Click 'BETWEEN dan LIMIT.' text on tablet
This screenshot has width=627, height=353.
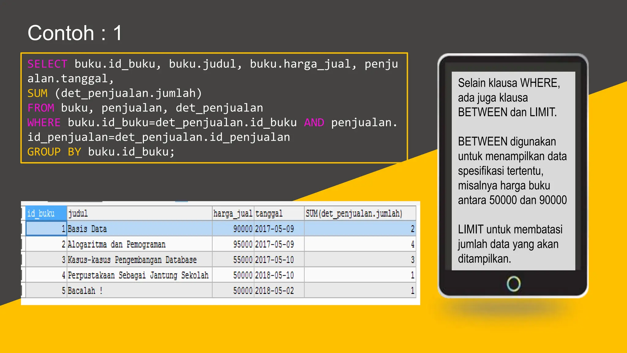point(507,112)
